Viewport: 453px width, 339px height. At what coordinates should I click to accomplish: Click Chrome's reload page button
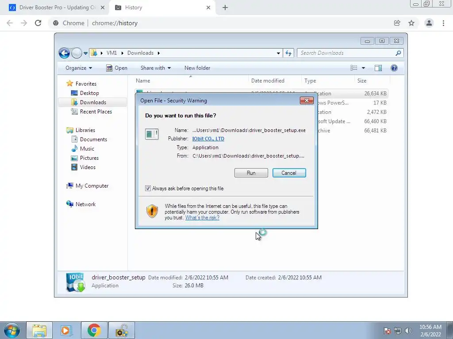[x=38, y=23]
